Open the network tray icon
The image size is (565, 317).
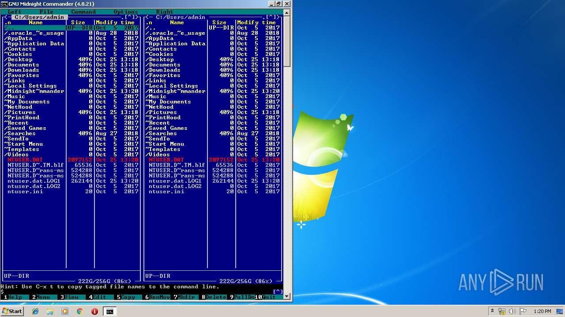pos(502,311)
